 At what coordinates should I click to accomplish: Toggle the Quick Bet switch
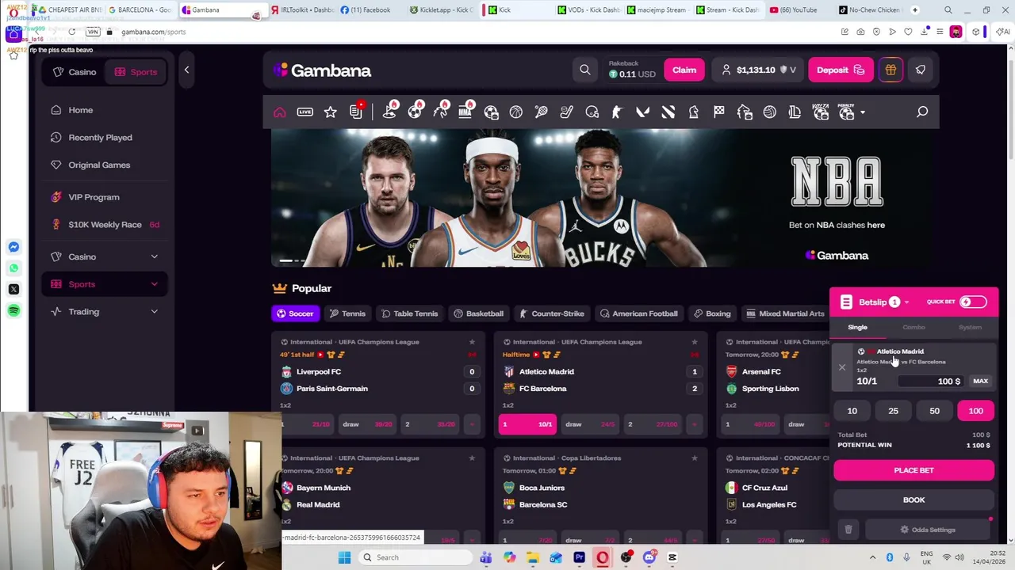click(x=973, y=302)
